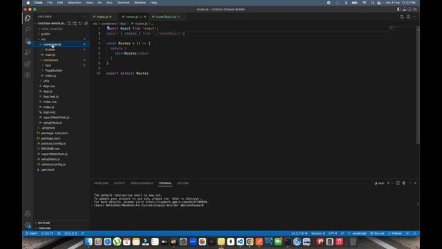Open Finder from the dock

[88, 241]
